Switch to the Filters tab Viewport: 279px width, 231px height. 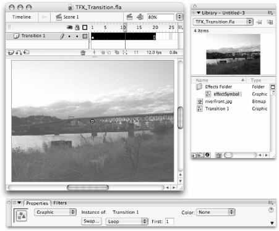pyautogui.click(x=60, y=203)
